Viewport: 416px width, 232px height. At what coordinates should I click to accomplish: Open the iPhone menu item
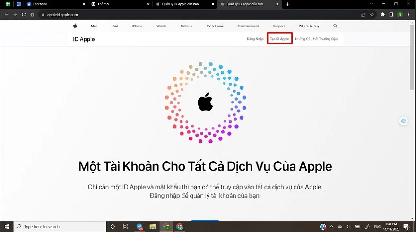coord(137,26)
